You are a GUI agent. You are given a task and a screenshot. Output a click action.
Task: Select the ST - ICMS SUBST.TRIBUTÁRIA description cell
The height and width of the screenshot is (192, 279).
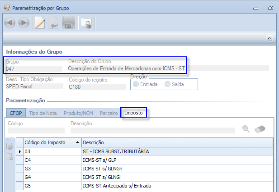click(177, 151)
